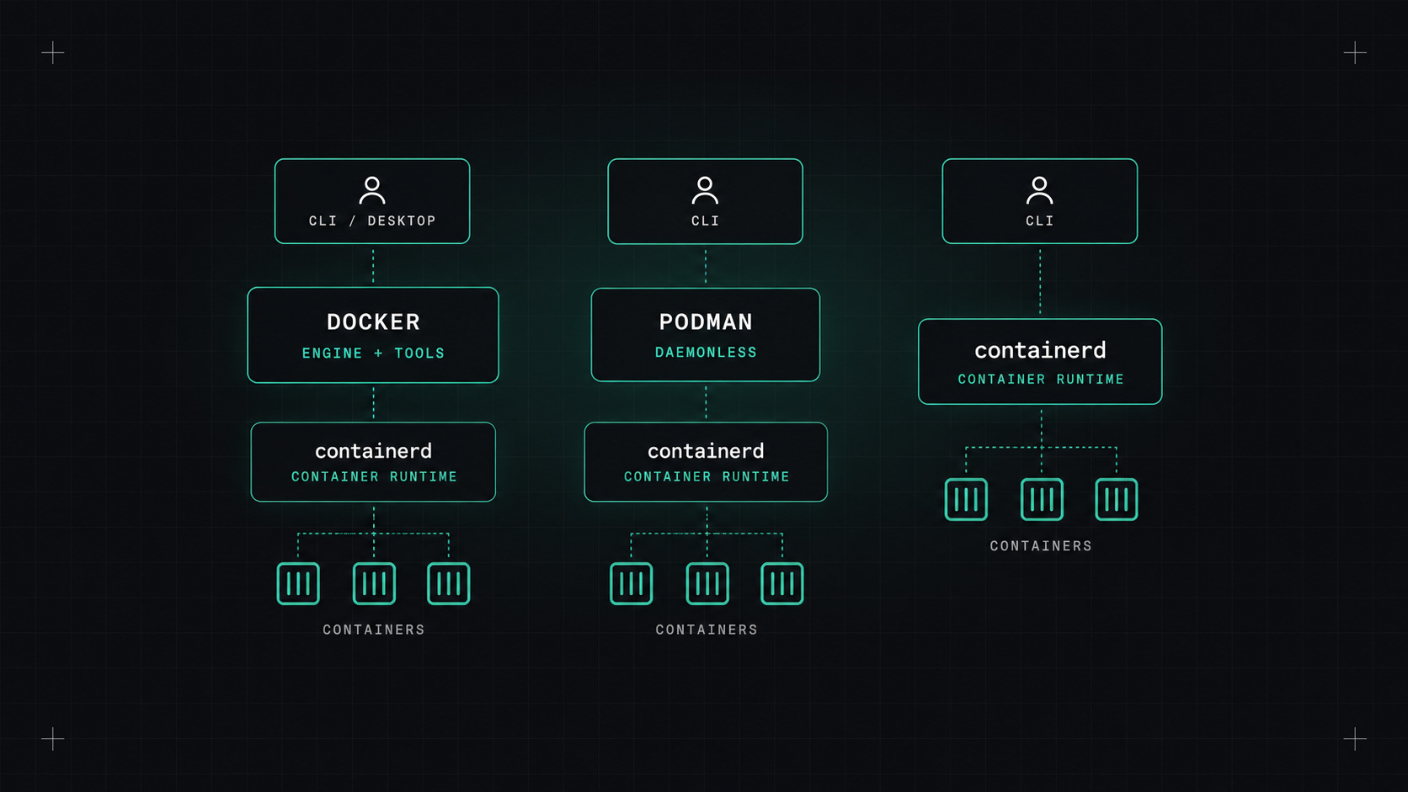Select the user icon in Podman's CLI box

(705, 190)
